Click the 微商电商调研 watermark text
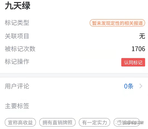Viewport: 148px width, 129px height. 133,122
